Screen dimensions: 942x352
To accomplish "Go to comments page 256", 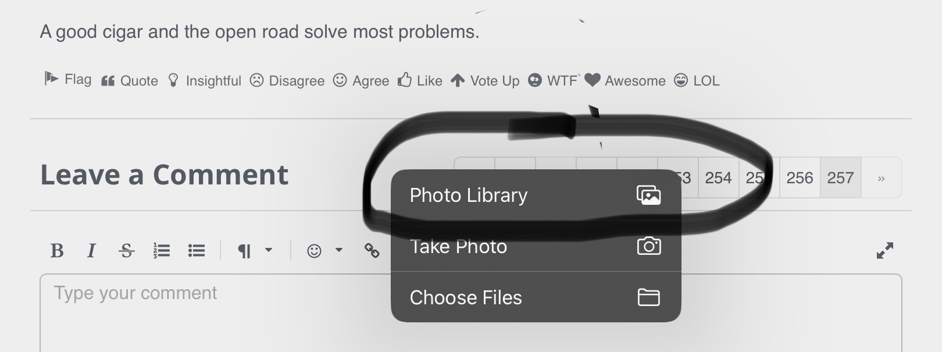I will pyautogui.click(x=800, y=178).
